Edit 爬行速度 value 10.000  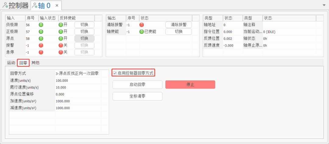tap(78, 87)
